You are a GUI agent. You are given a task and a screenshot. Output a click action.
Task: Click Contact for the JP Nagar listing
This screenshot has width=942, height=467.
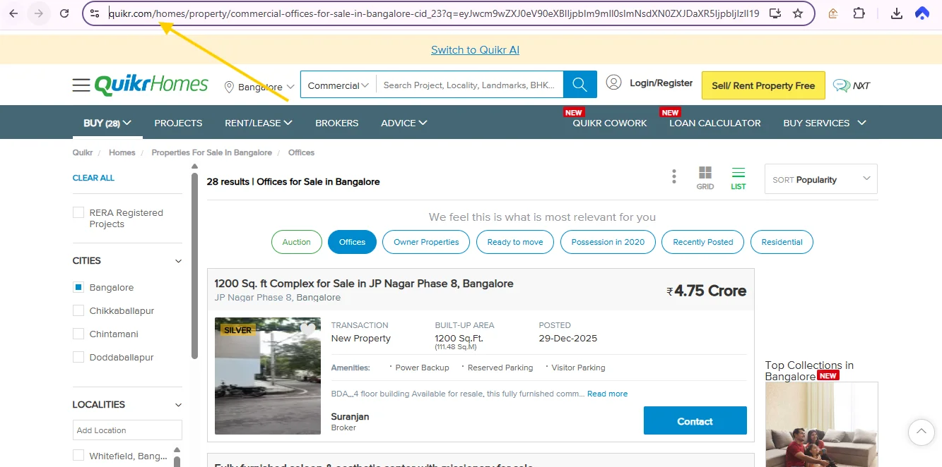click(x=695, y=420)
